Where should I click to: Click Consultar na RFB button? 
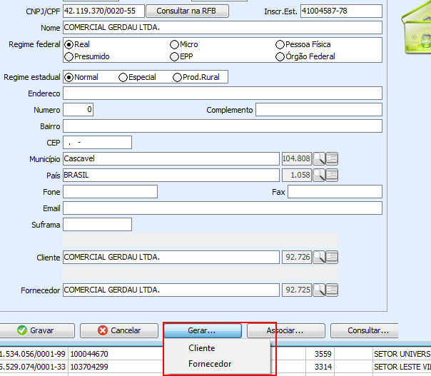(x=187, y=11)
